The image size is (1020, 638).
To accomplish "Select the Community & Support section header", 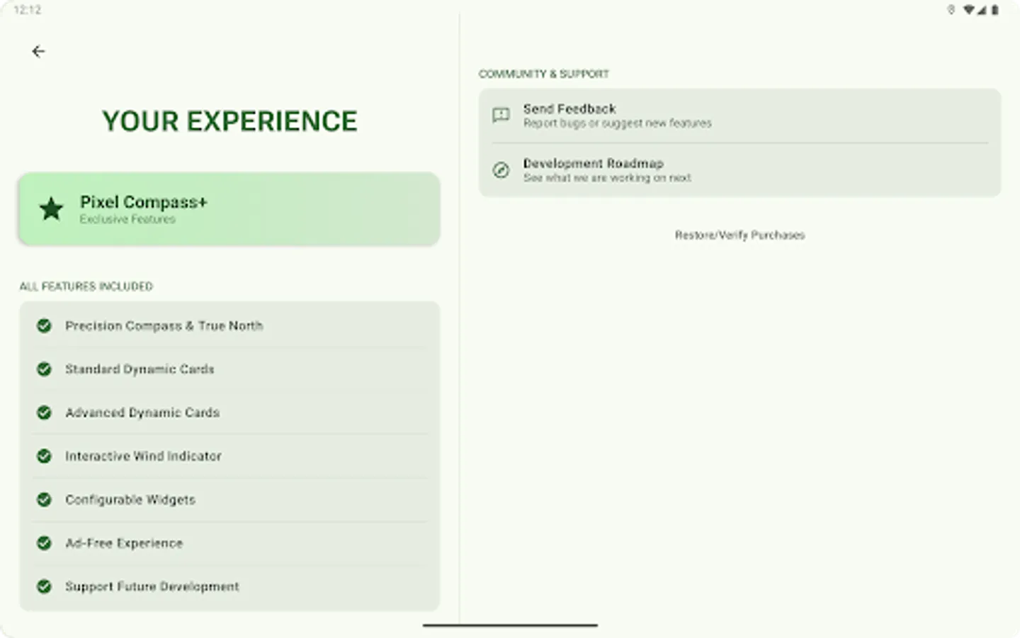I will [544, 74].
